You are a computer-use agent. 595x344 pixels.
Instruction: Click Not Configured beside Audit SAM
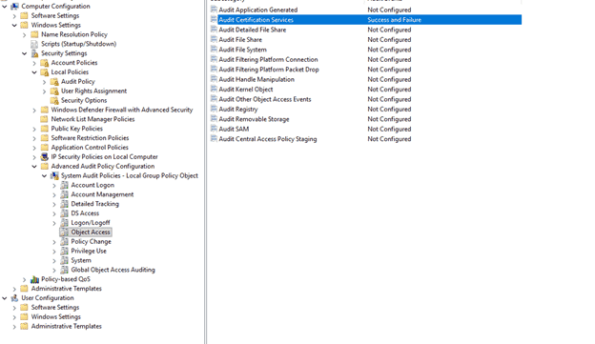coord(389,129)
